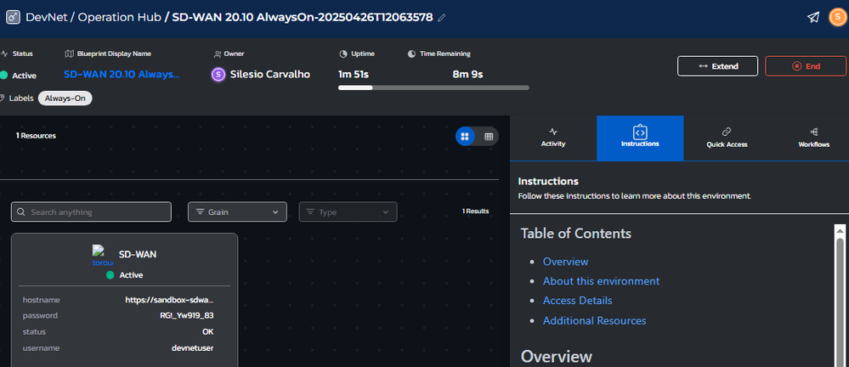Click the 1 Resources count text

click(36, 136)
